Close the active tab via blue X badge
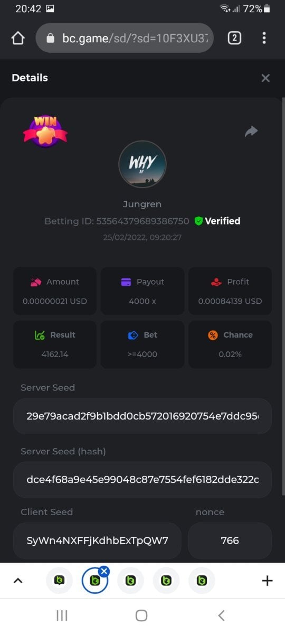This screenshot has height=634, width=285. point(104,571)
